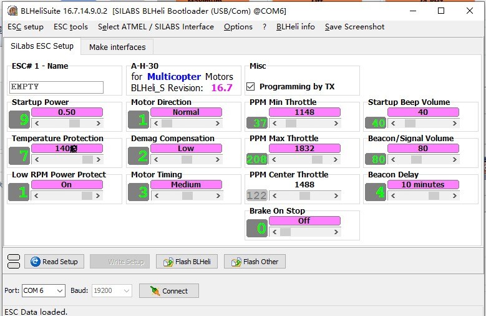Image resolution: width=486 pixels, height=316 pixels.
Task: Click the Demag Compensation right arrow
Action: 218,159
